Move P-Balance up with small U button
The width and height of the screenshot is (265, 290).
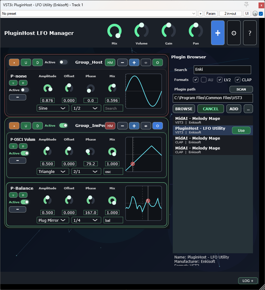tap(13, 195)
